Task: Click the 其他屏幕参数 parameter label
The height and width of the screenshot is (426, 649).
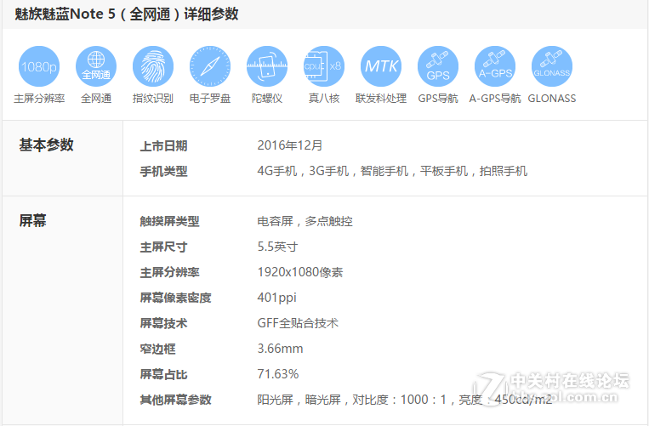Action: [175, 400]
